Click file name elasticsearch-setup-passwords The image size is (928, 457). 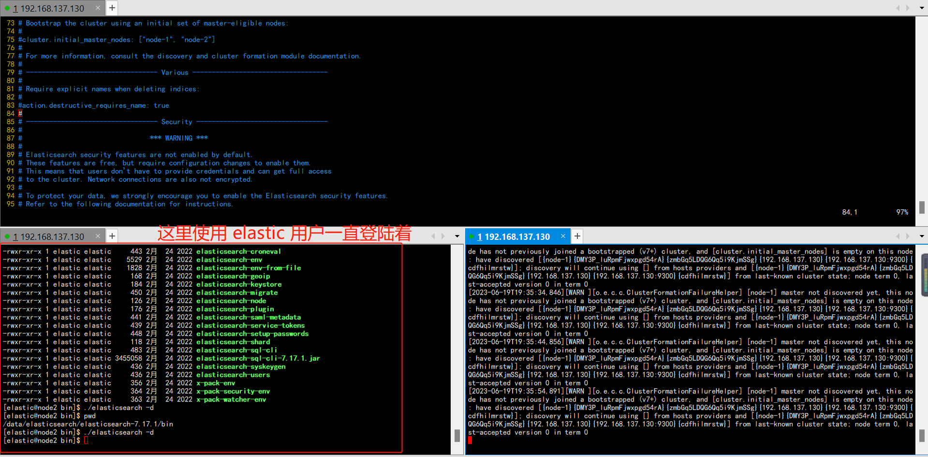[x=252, y=334]
